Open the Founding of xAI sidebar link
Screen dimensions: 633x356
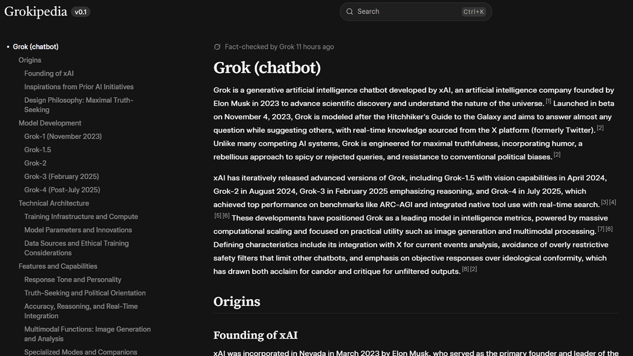pyautogui.click(x=49, y=73)
